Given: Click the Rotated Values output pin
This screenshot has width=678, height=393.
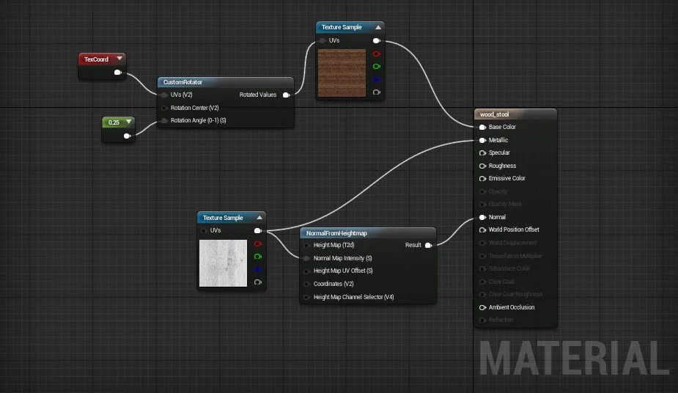Looking at the screenshot, I should pyautogui.click(x=287, y=95).
